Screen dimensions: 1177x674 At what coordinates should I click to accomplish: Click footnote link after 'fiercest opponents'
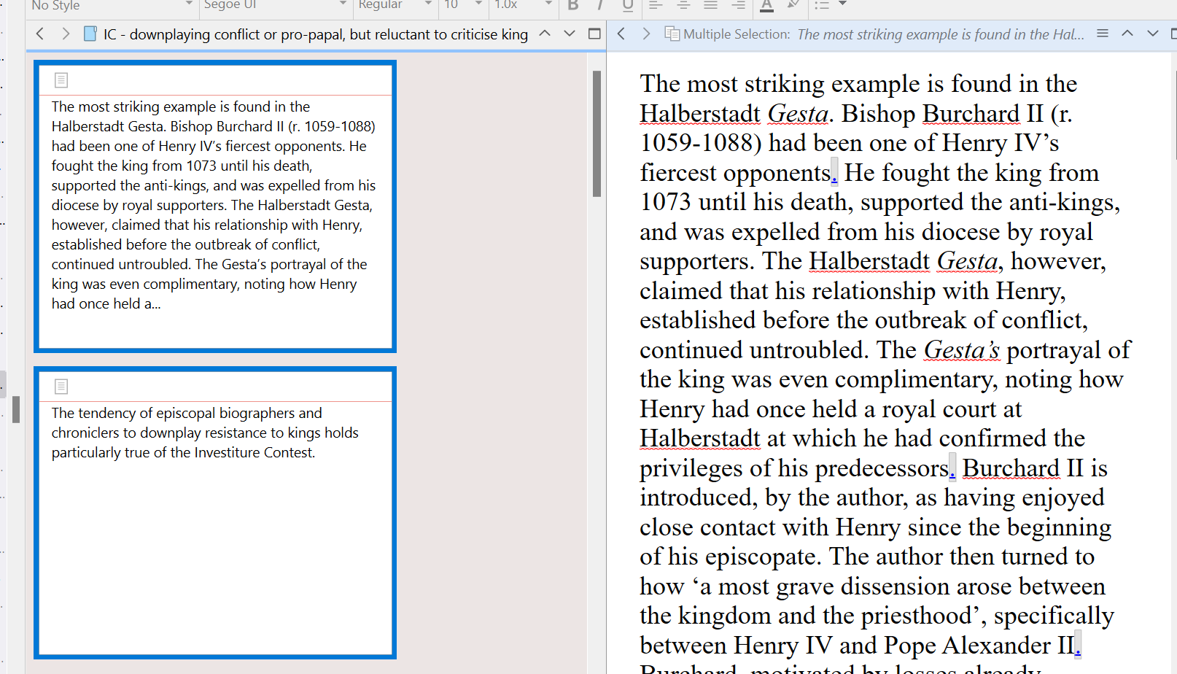pos(834,174)
